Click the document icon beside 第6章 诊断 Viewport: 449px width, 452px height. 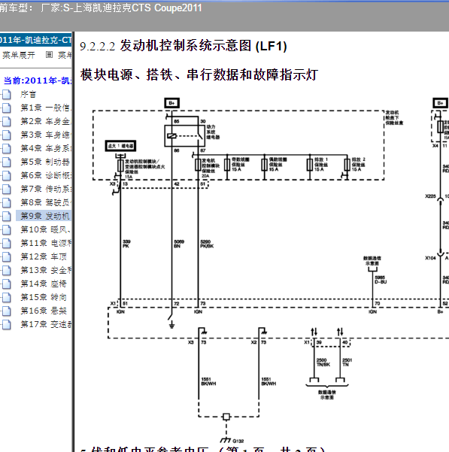(x=7, y=175)
